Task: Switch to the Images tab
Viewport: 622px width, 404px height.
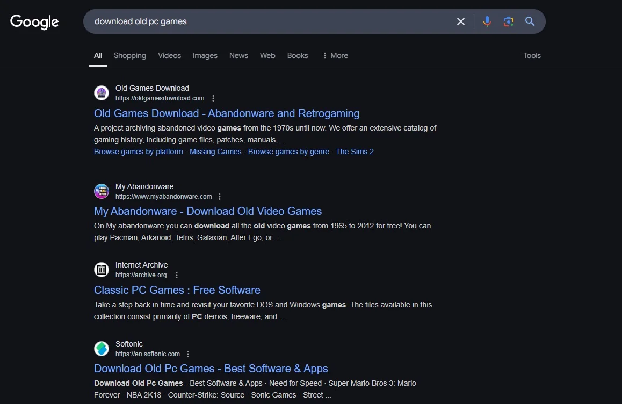Action: tap(205, 55)
